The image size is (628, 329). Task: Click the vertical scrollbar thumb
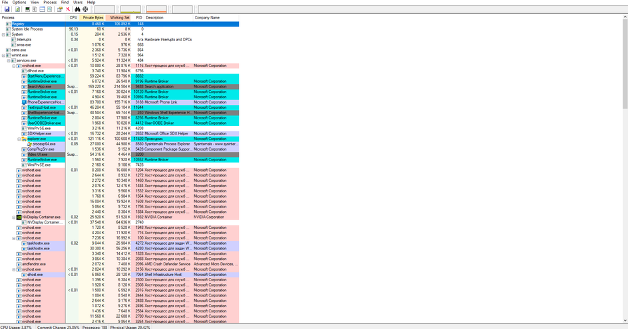click(x=625, y=64)
